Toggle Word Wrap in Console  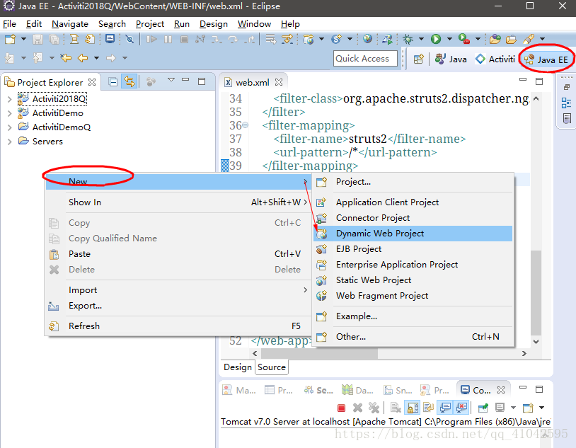(429, 408)
